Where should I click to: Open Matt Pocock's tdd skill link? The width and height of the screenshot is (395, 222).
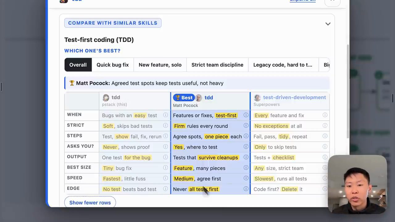(x=209, y=98)
